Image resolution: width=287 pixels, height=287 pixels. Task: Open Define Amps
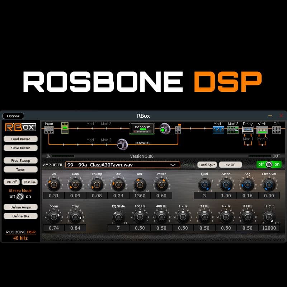pos(20,207)
